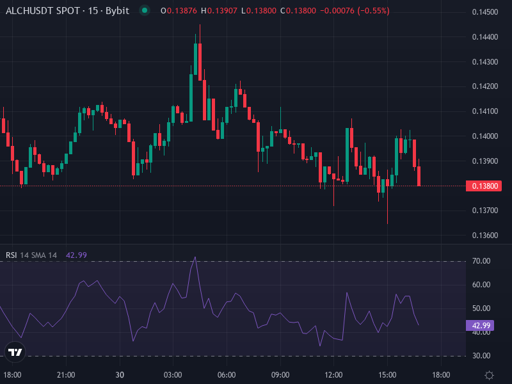
Task: Click the 0.14500 price axis label
Action: coord(484,11)
